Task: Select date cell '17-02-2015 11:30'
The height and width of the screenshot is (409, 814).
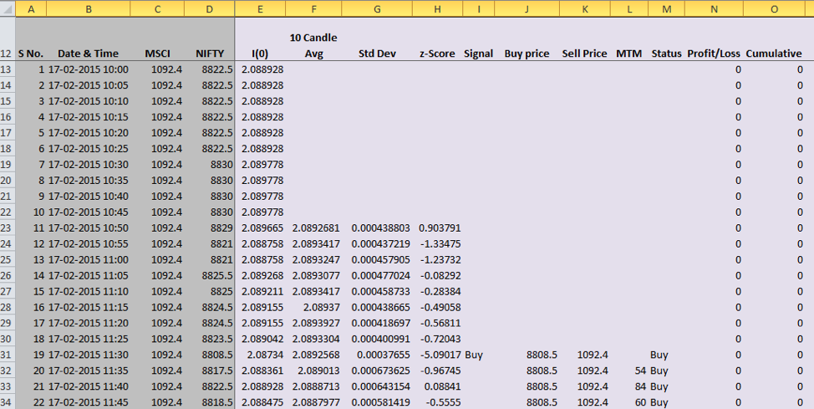Action: tap(89, 355)
